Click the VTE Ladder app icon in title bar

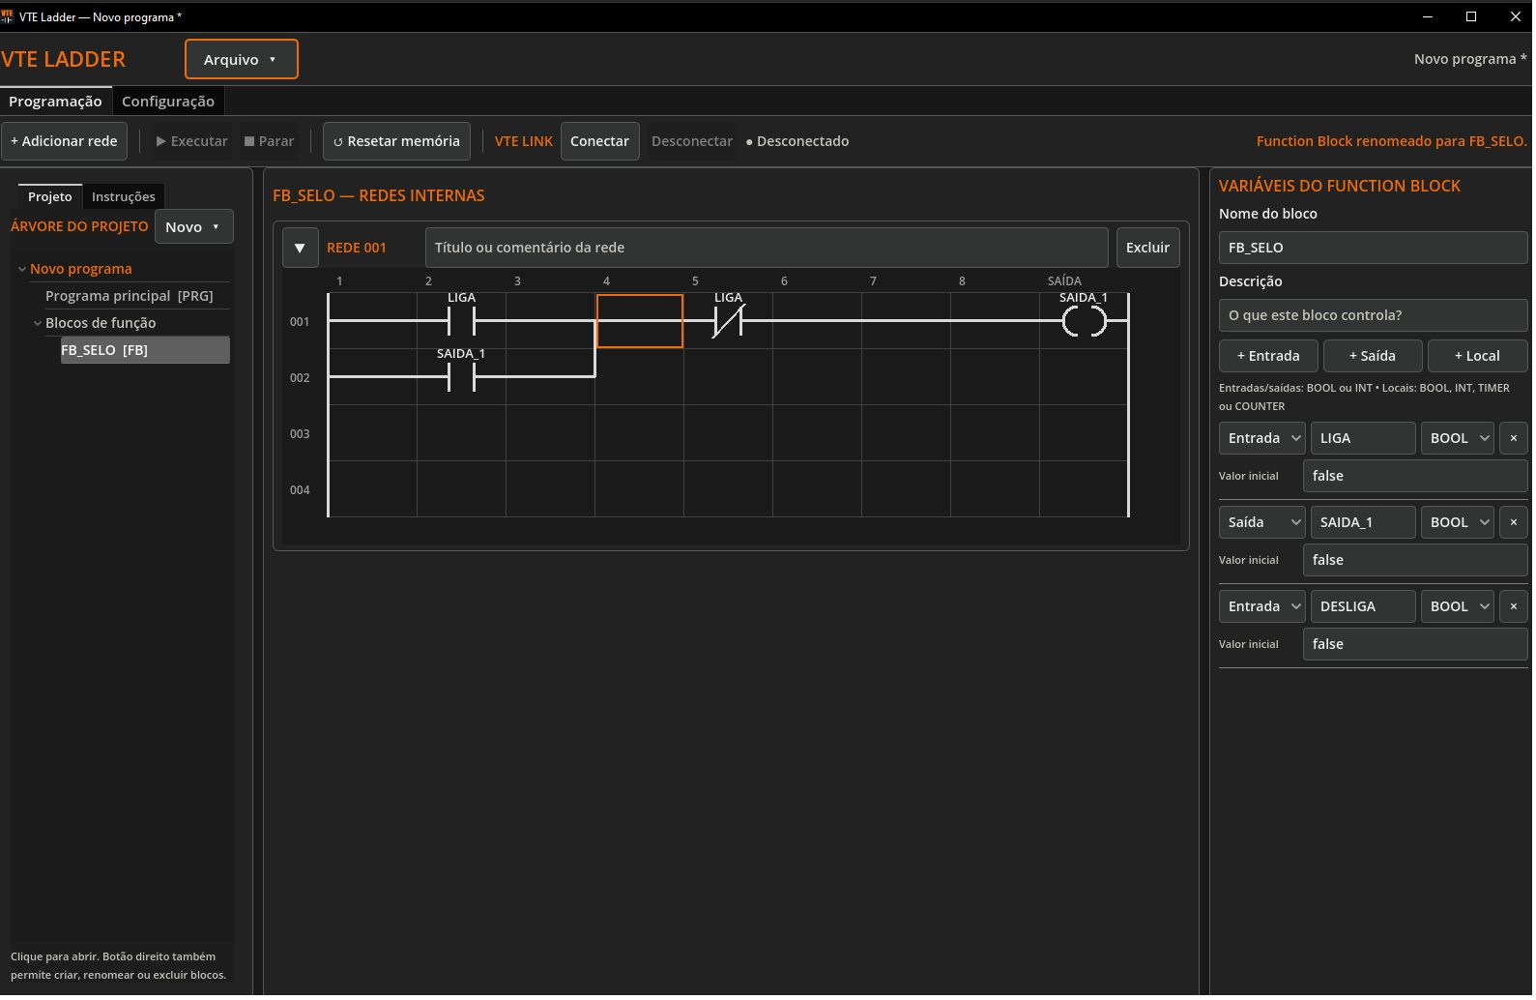click(x=7, y=16)
